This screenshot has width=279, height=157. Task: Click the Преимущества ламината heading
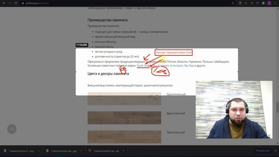pyautogui.click(x=108, y=20)
